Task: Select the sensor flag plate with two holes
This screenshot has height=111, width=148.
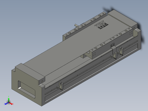Action: 113,45
